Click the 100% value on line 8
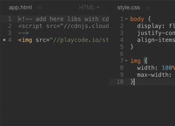The image size is (175, 126). coord(168,68)
